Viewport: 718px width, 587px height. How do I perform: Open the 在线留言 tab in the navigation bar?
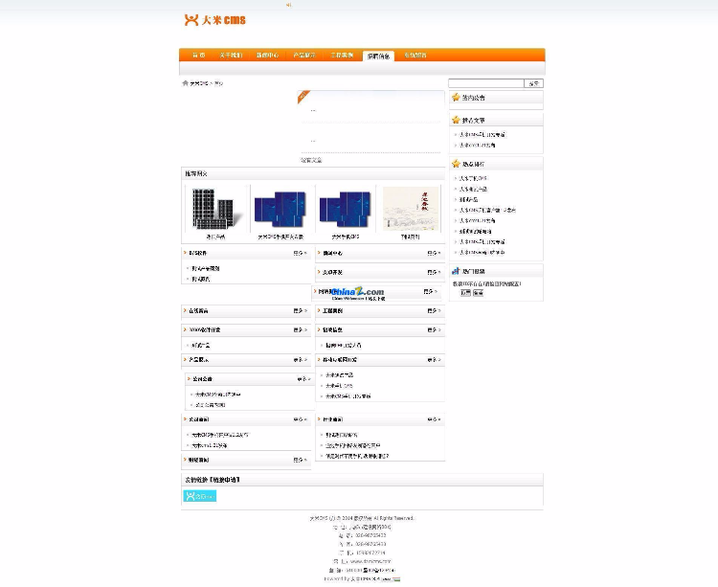(x=415, y=56)
